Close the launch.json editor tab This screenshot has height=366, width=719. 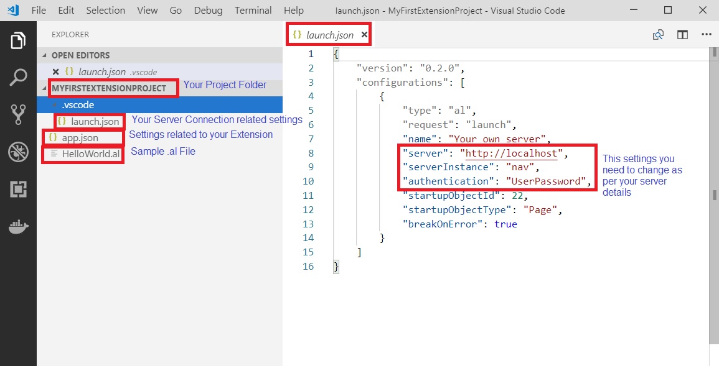pos(364,35)
